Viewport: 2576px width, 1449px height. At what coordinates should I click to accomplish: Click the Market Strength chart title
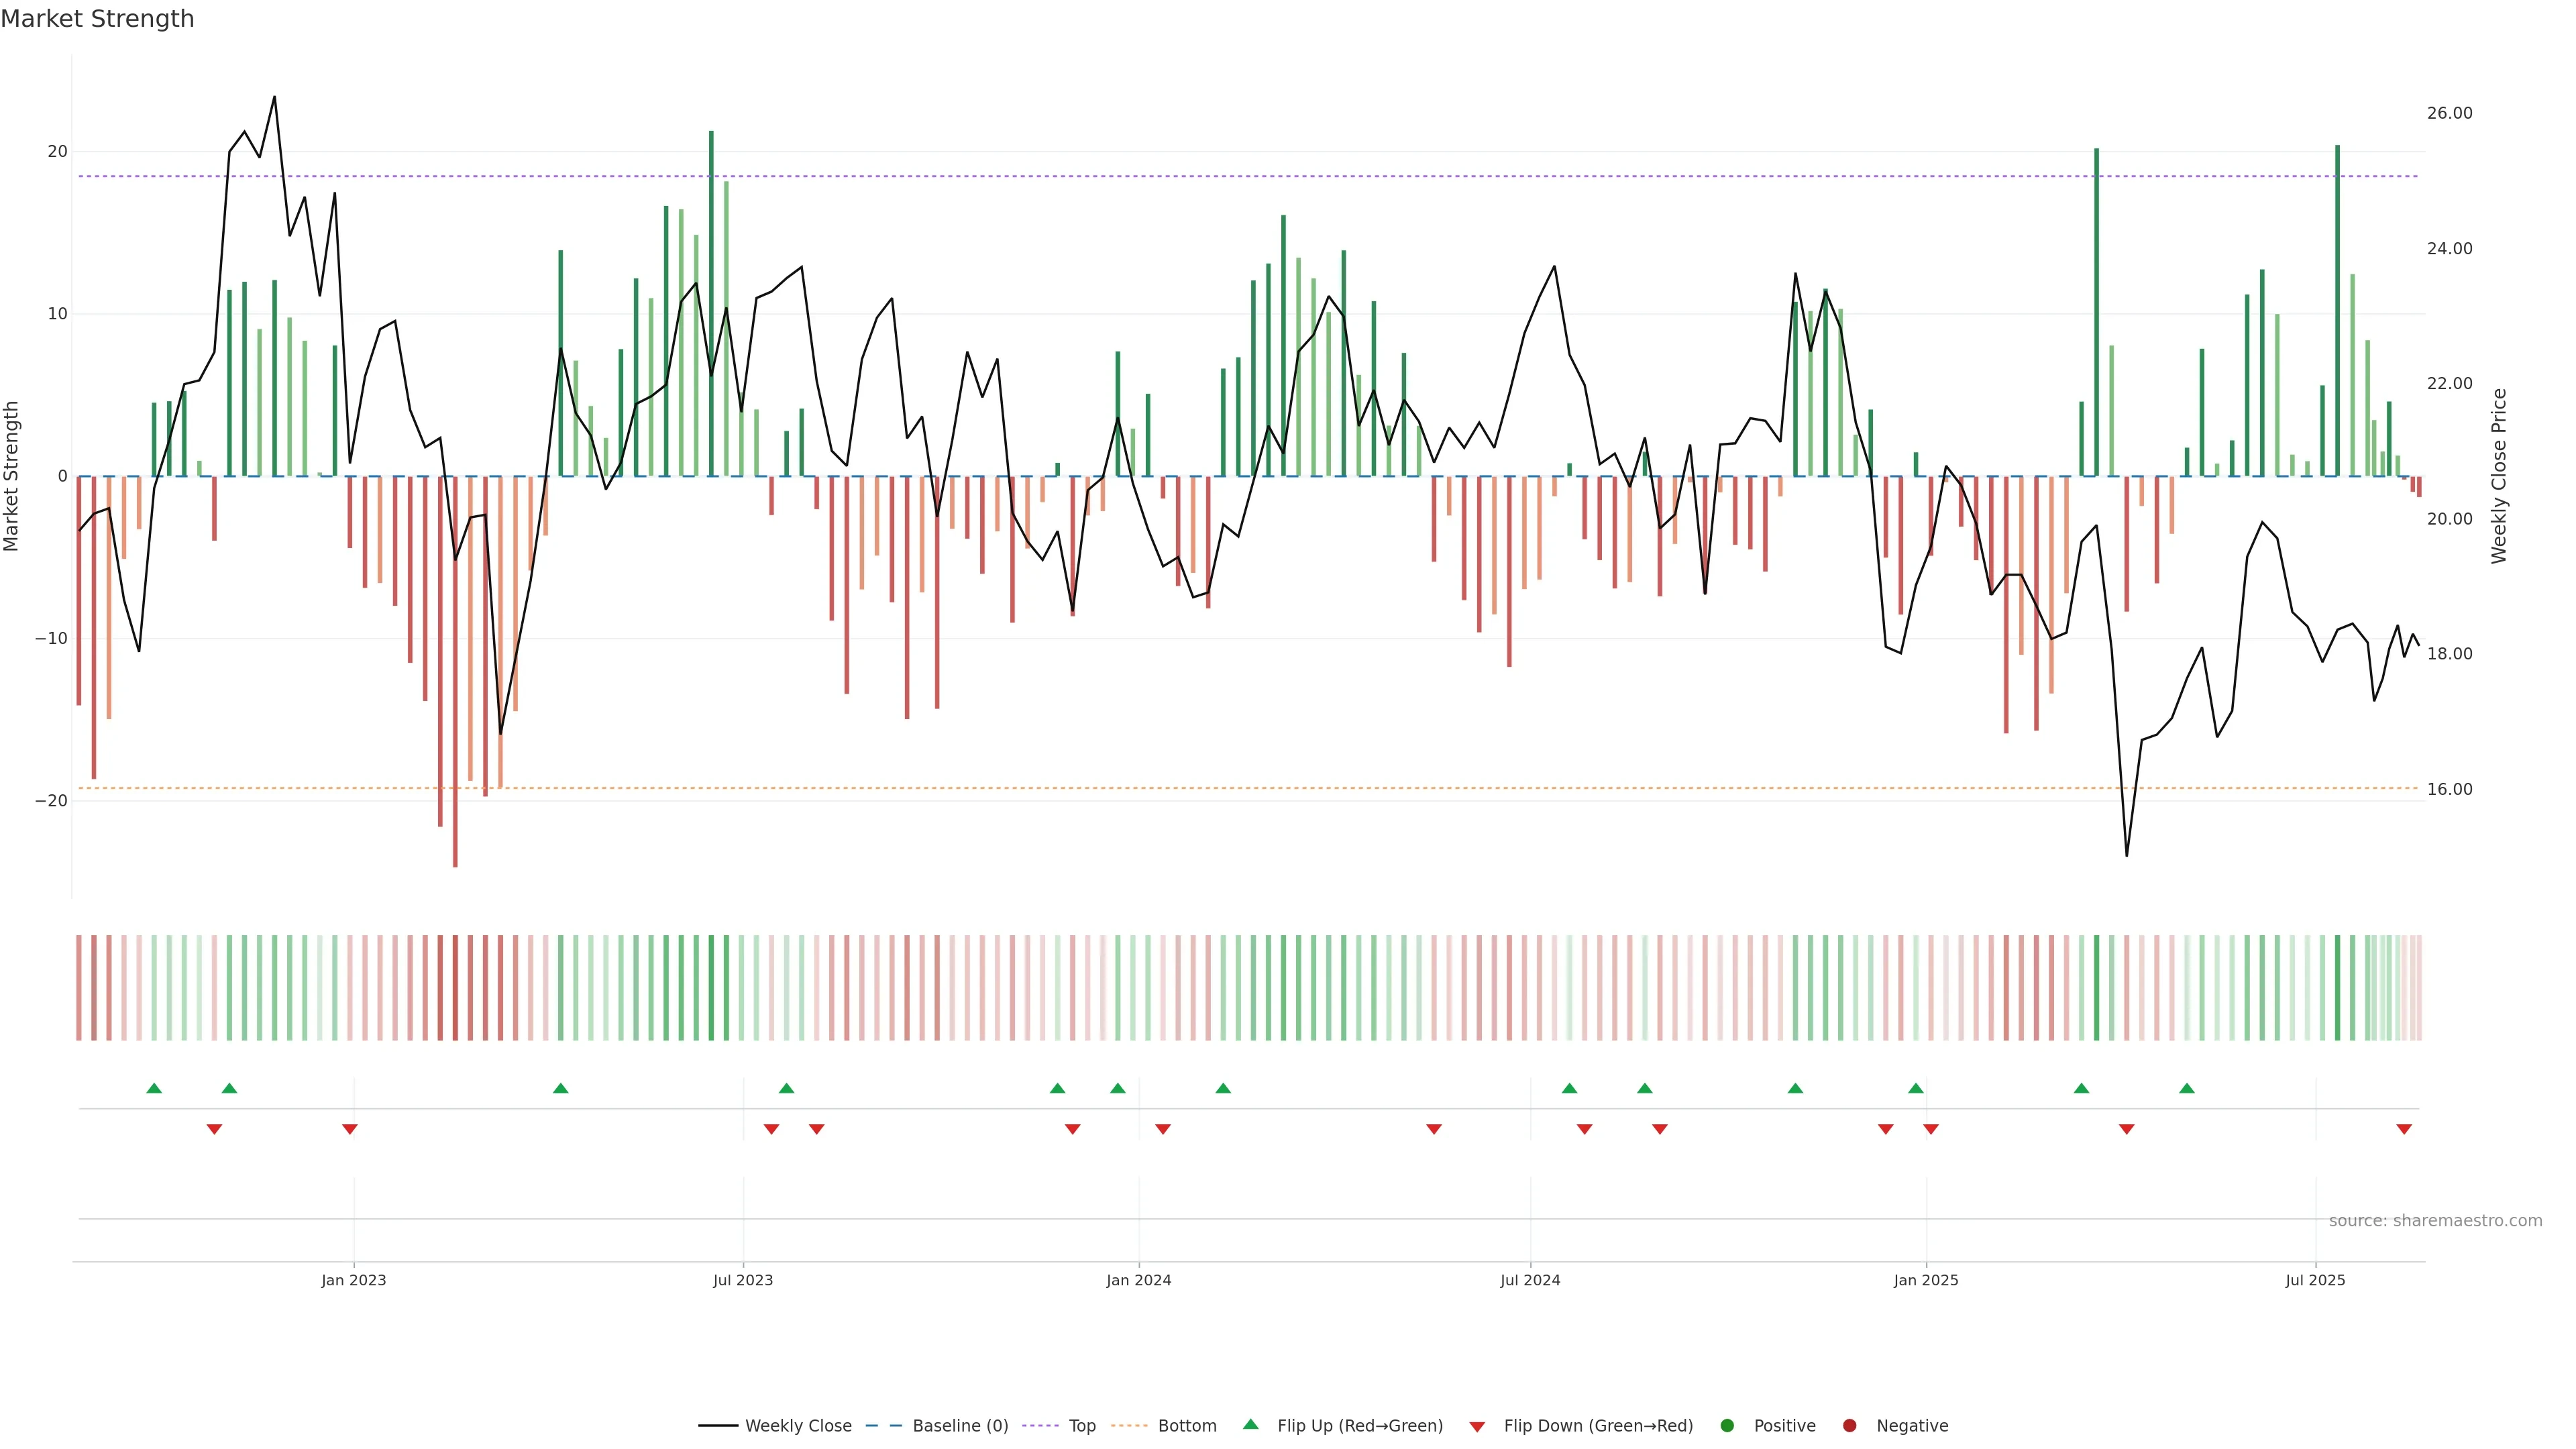[x=97, y=19]
